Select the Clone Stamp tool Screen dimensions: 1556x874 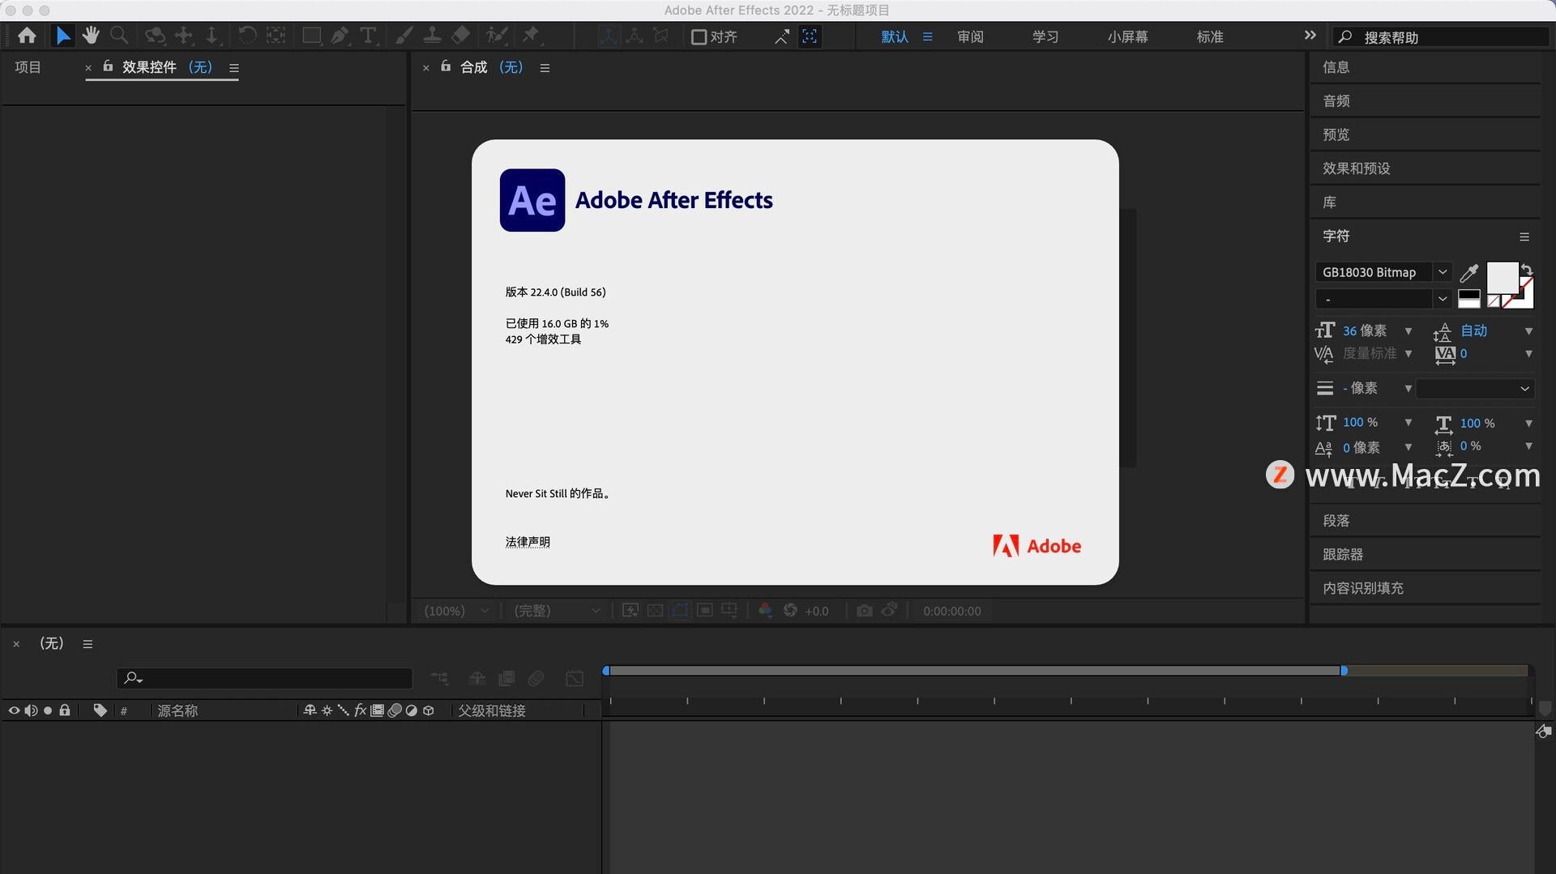pos(432,35)
